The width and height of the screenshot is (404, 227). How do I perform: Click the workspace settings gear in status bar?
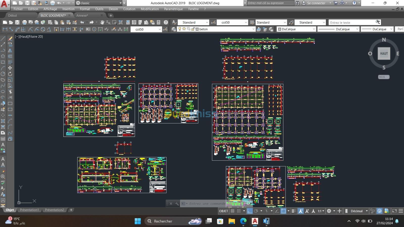click(329, 211)
